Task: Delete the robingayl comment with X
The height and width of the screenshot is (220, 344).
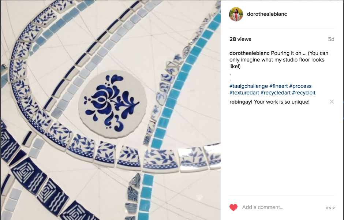Action: tap(332, 101)
